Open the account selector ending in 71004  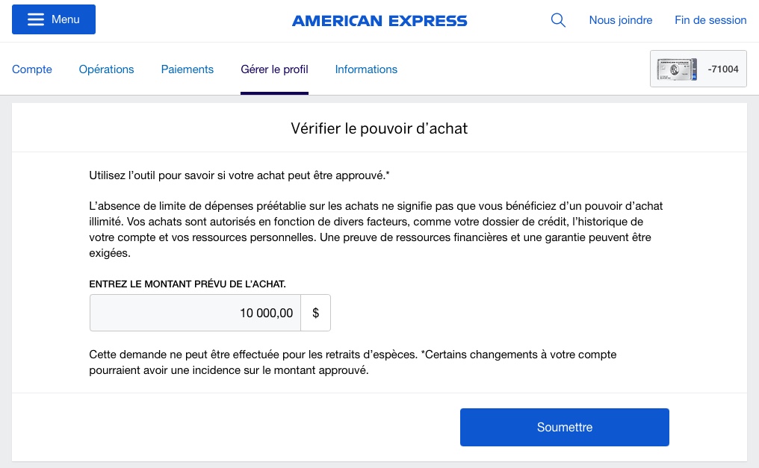pos(698,69)
